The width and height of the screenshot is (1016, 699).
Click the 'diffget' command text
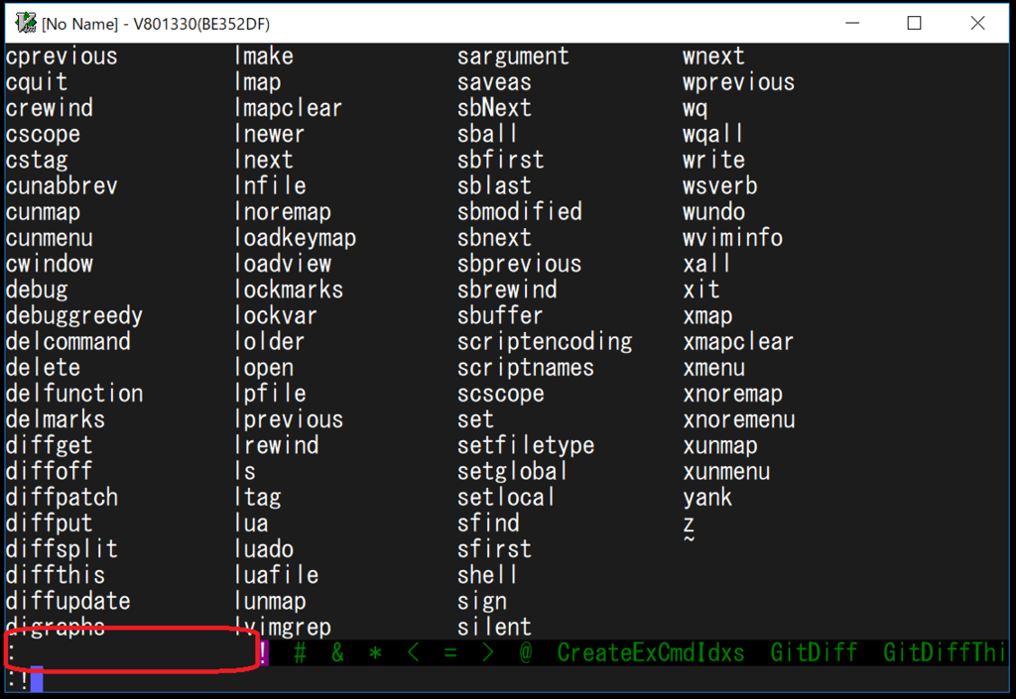(x=50, y=444)
